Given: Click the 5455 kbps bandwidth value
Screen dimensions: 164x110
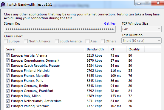Looking at the screenshot, I should tap(94, 76).
